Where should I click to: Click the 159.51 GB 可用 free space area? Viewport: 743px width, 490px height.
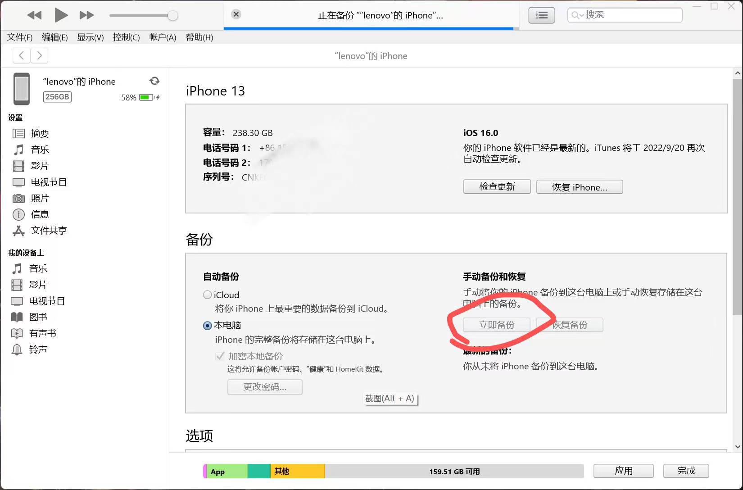pos(454,472)
